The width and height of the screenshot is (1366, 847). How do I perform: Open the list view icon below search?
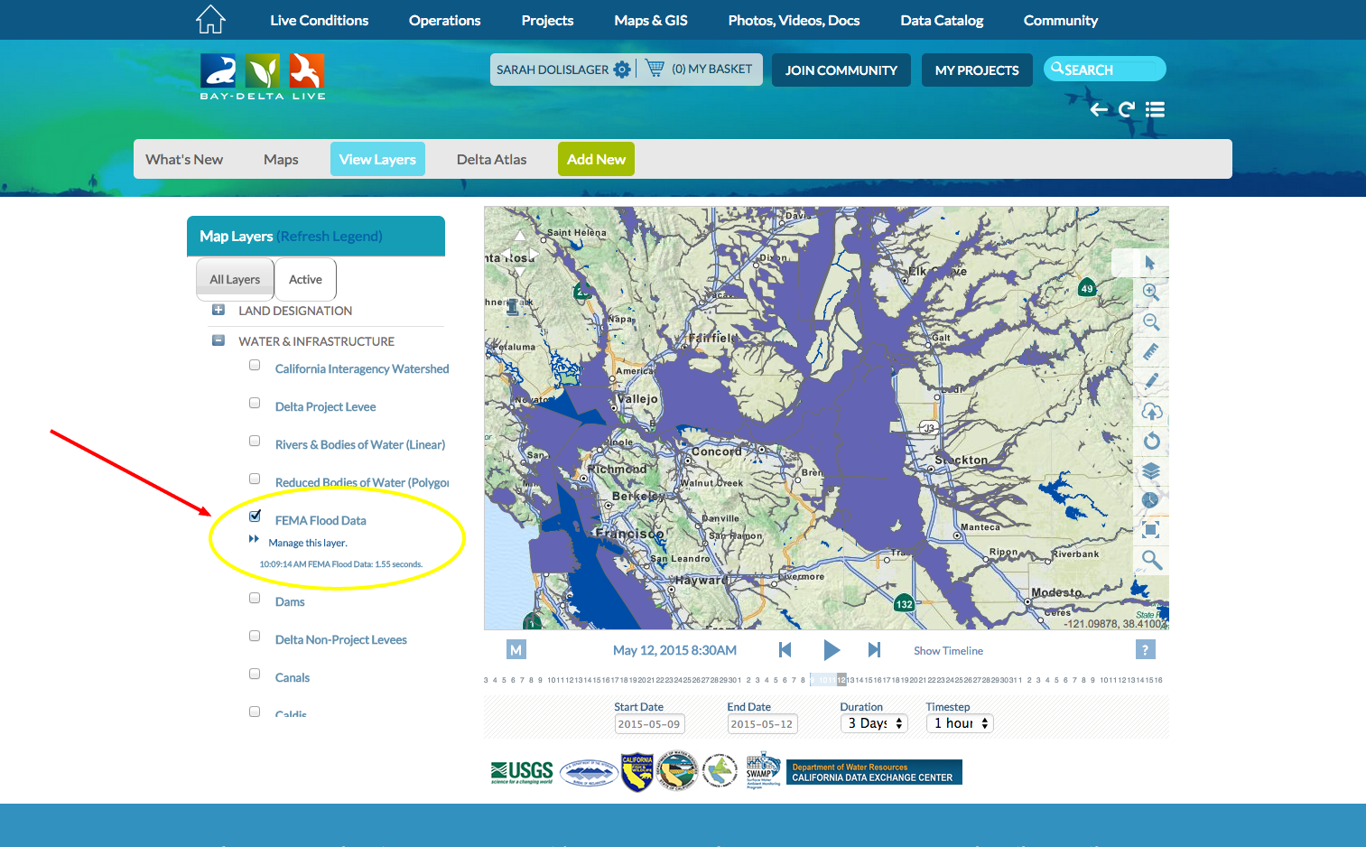[x=1155, y=109]
